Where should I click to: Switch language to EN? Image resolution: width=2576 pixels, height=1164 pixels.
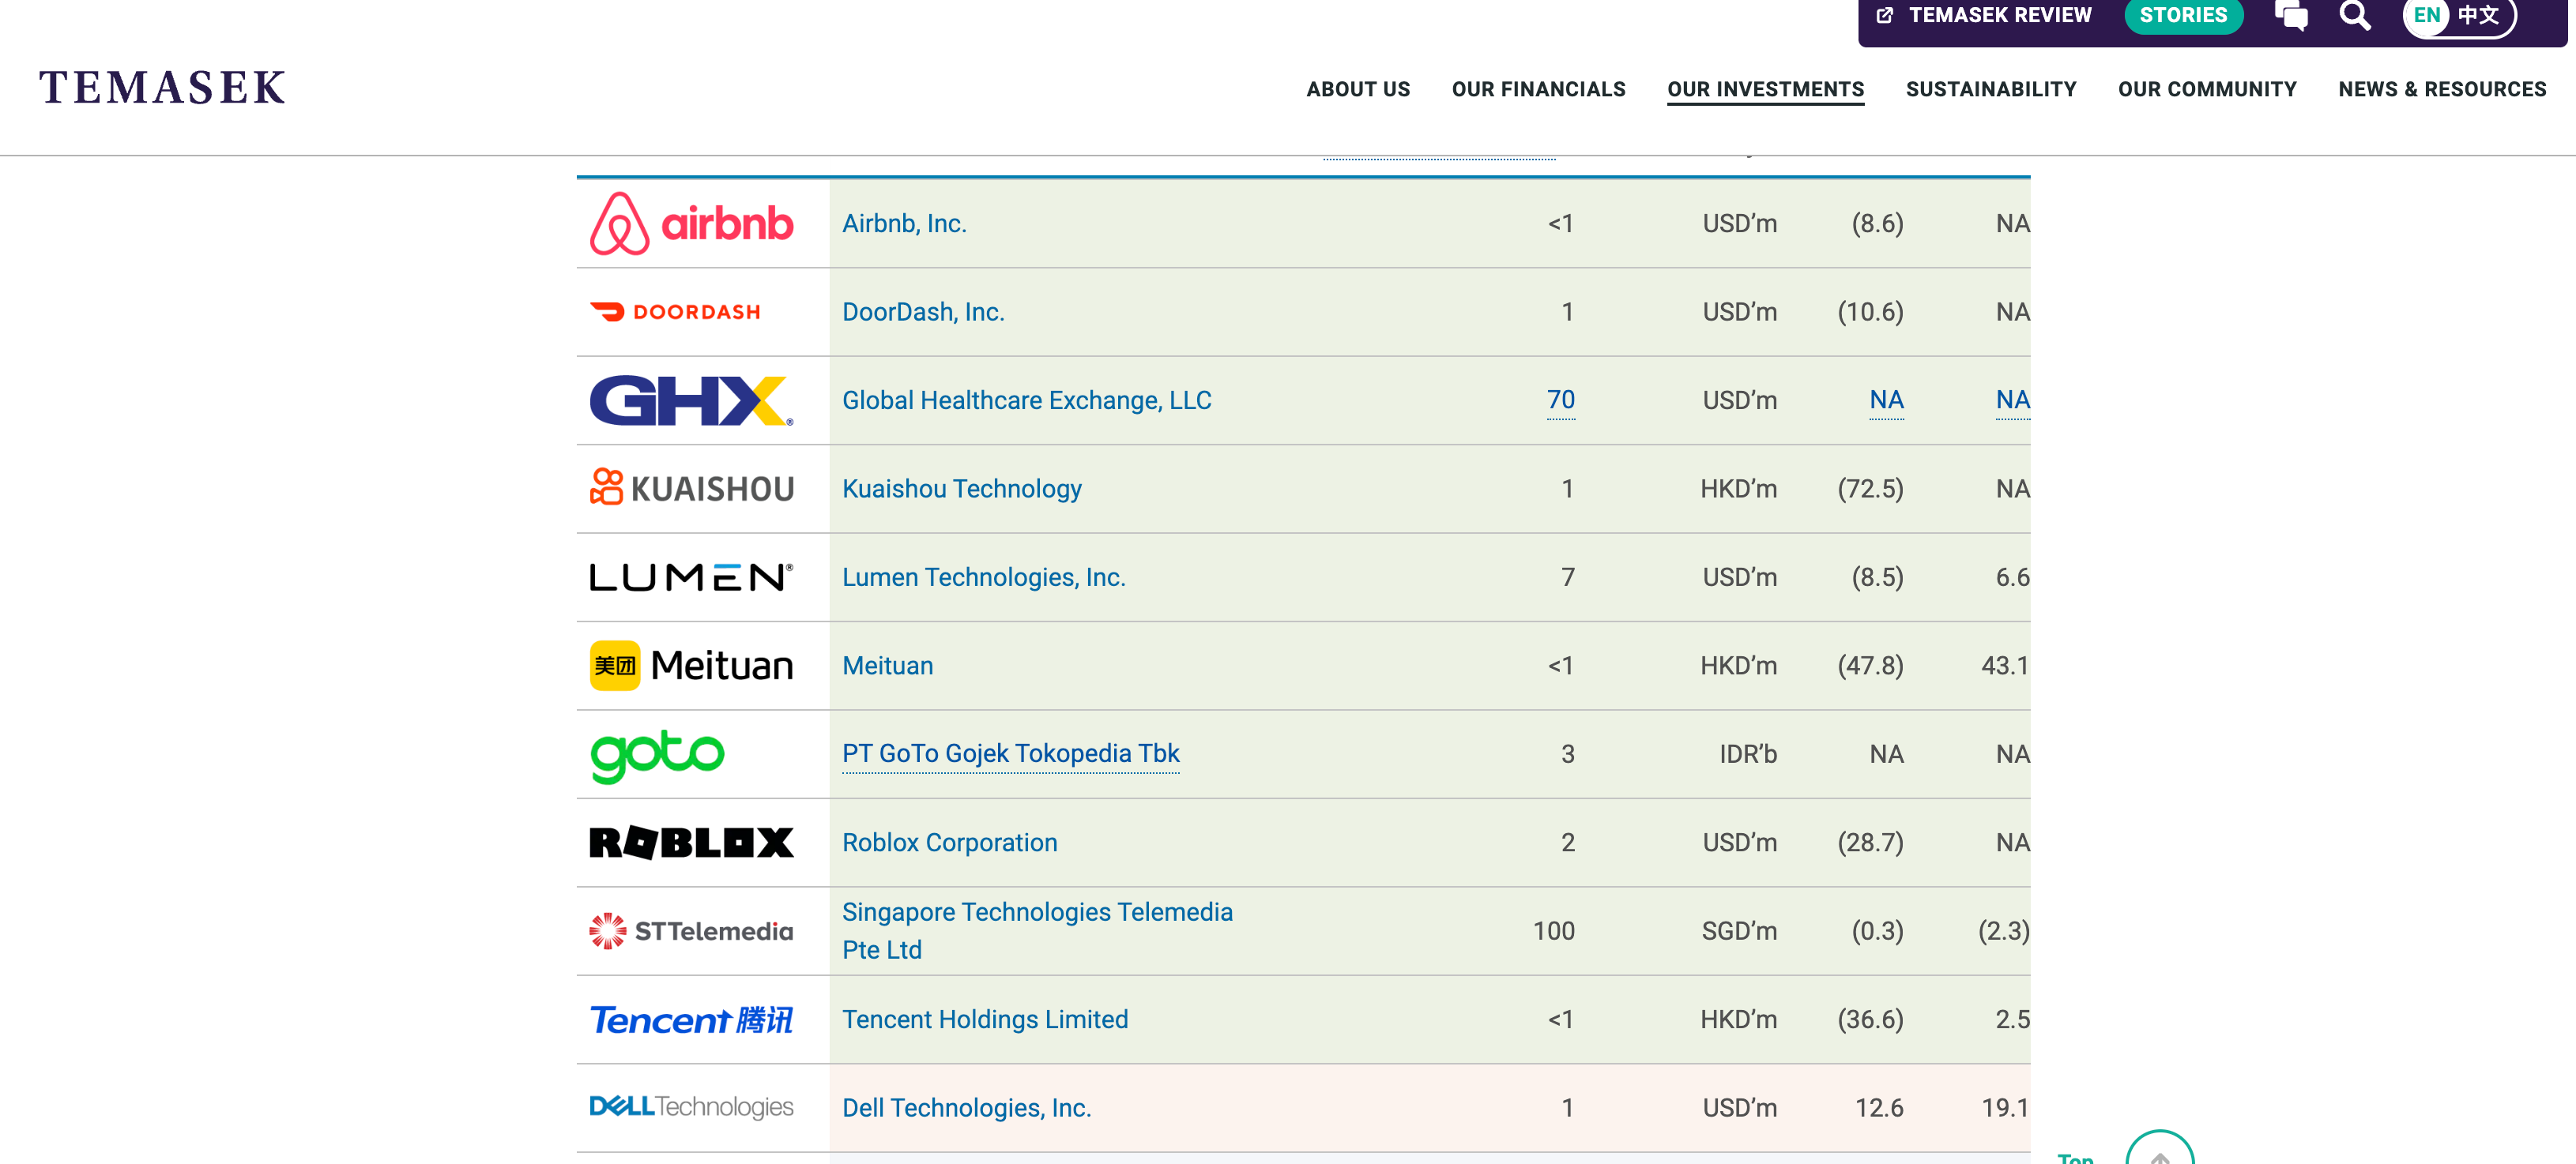[x=2426, y=15]
